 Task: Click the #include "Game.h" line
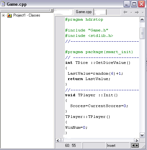tap(87, 31)
